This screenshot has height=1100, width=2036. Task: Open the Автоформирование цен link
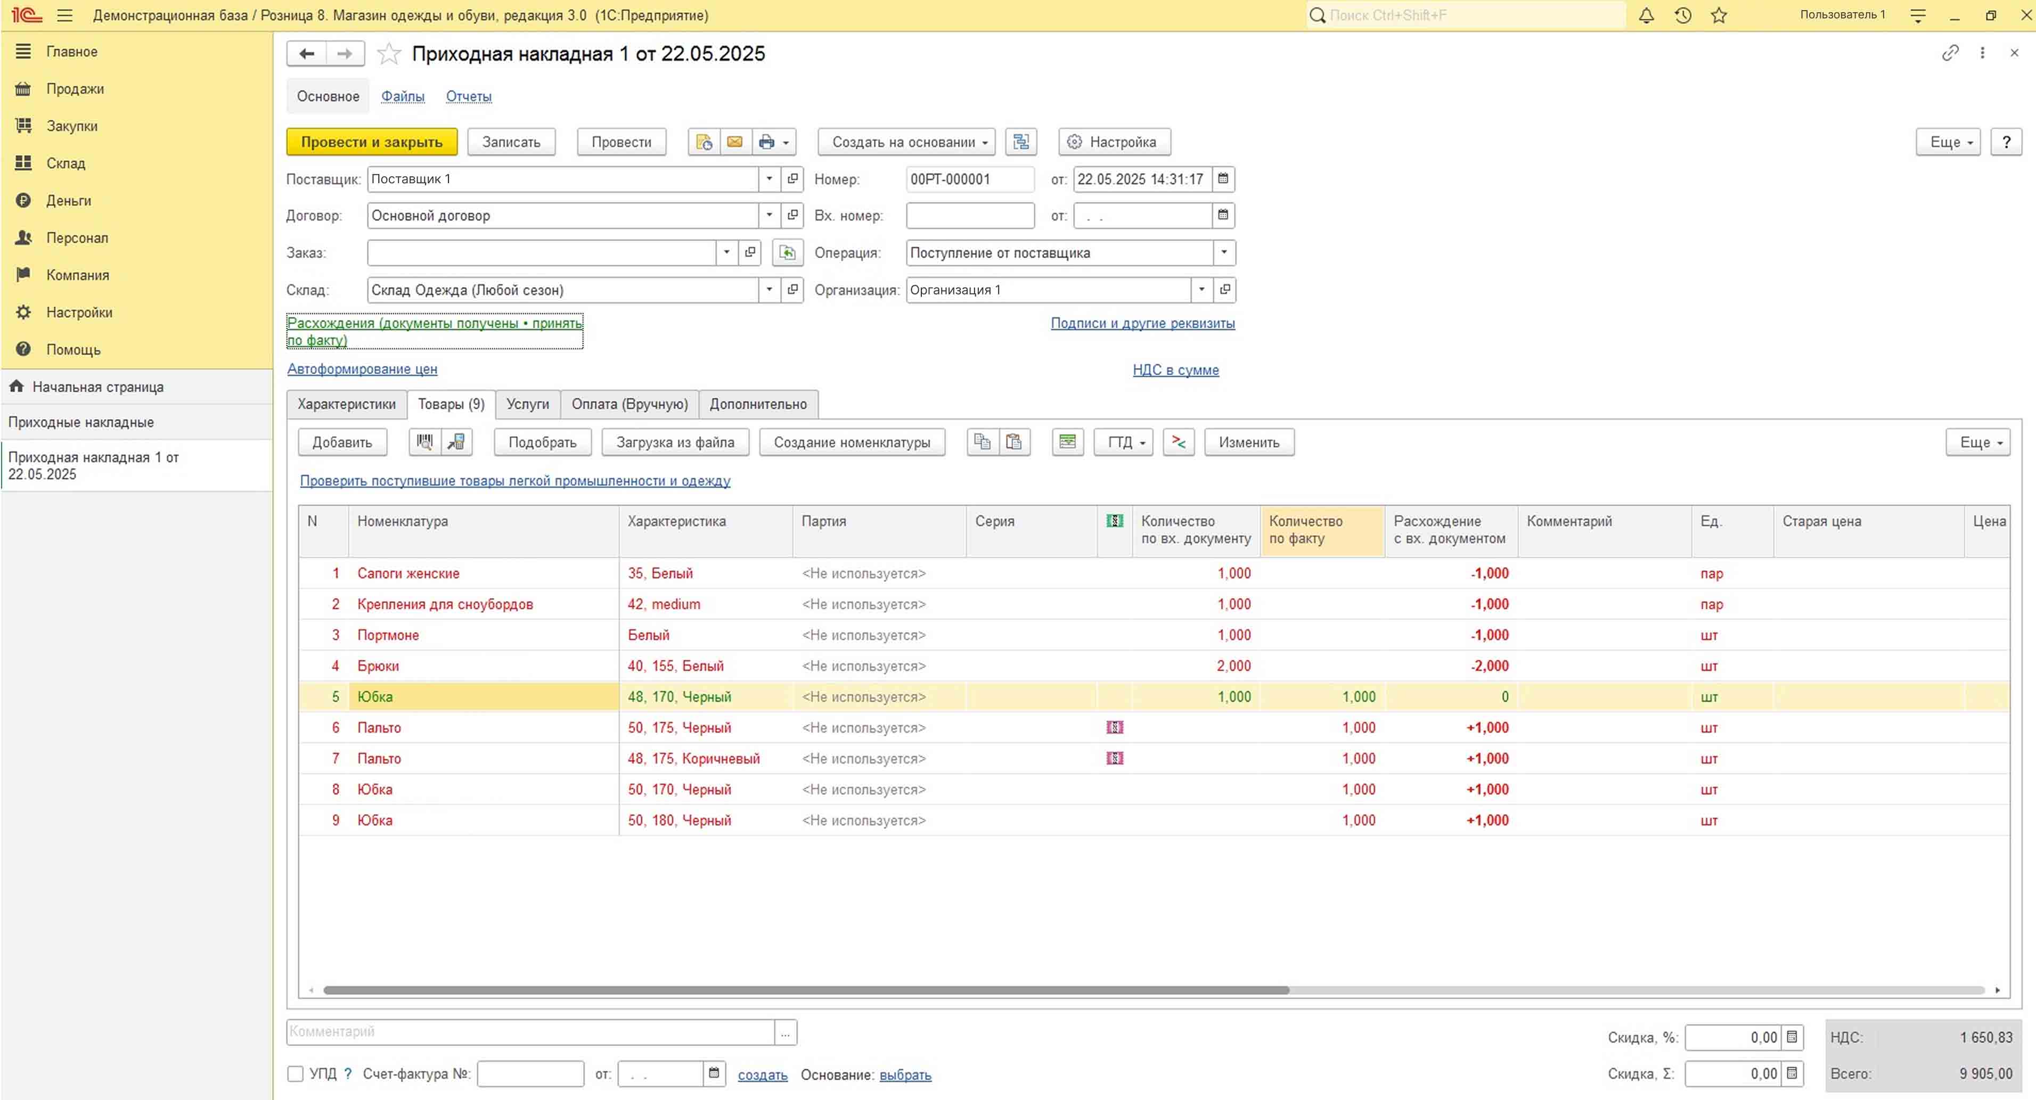tap(362, 369)
